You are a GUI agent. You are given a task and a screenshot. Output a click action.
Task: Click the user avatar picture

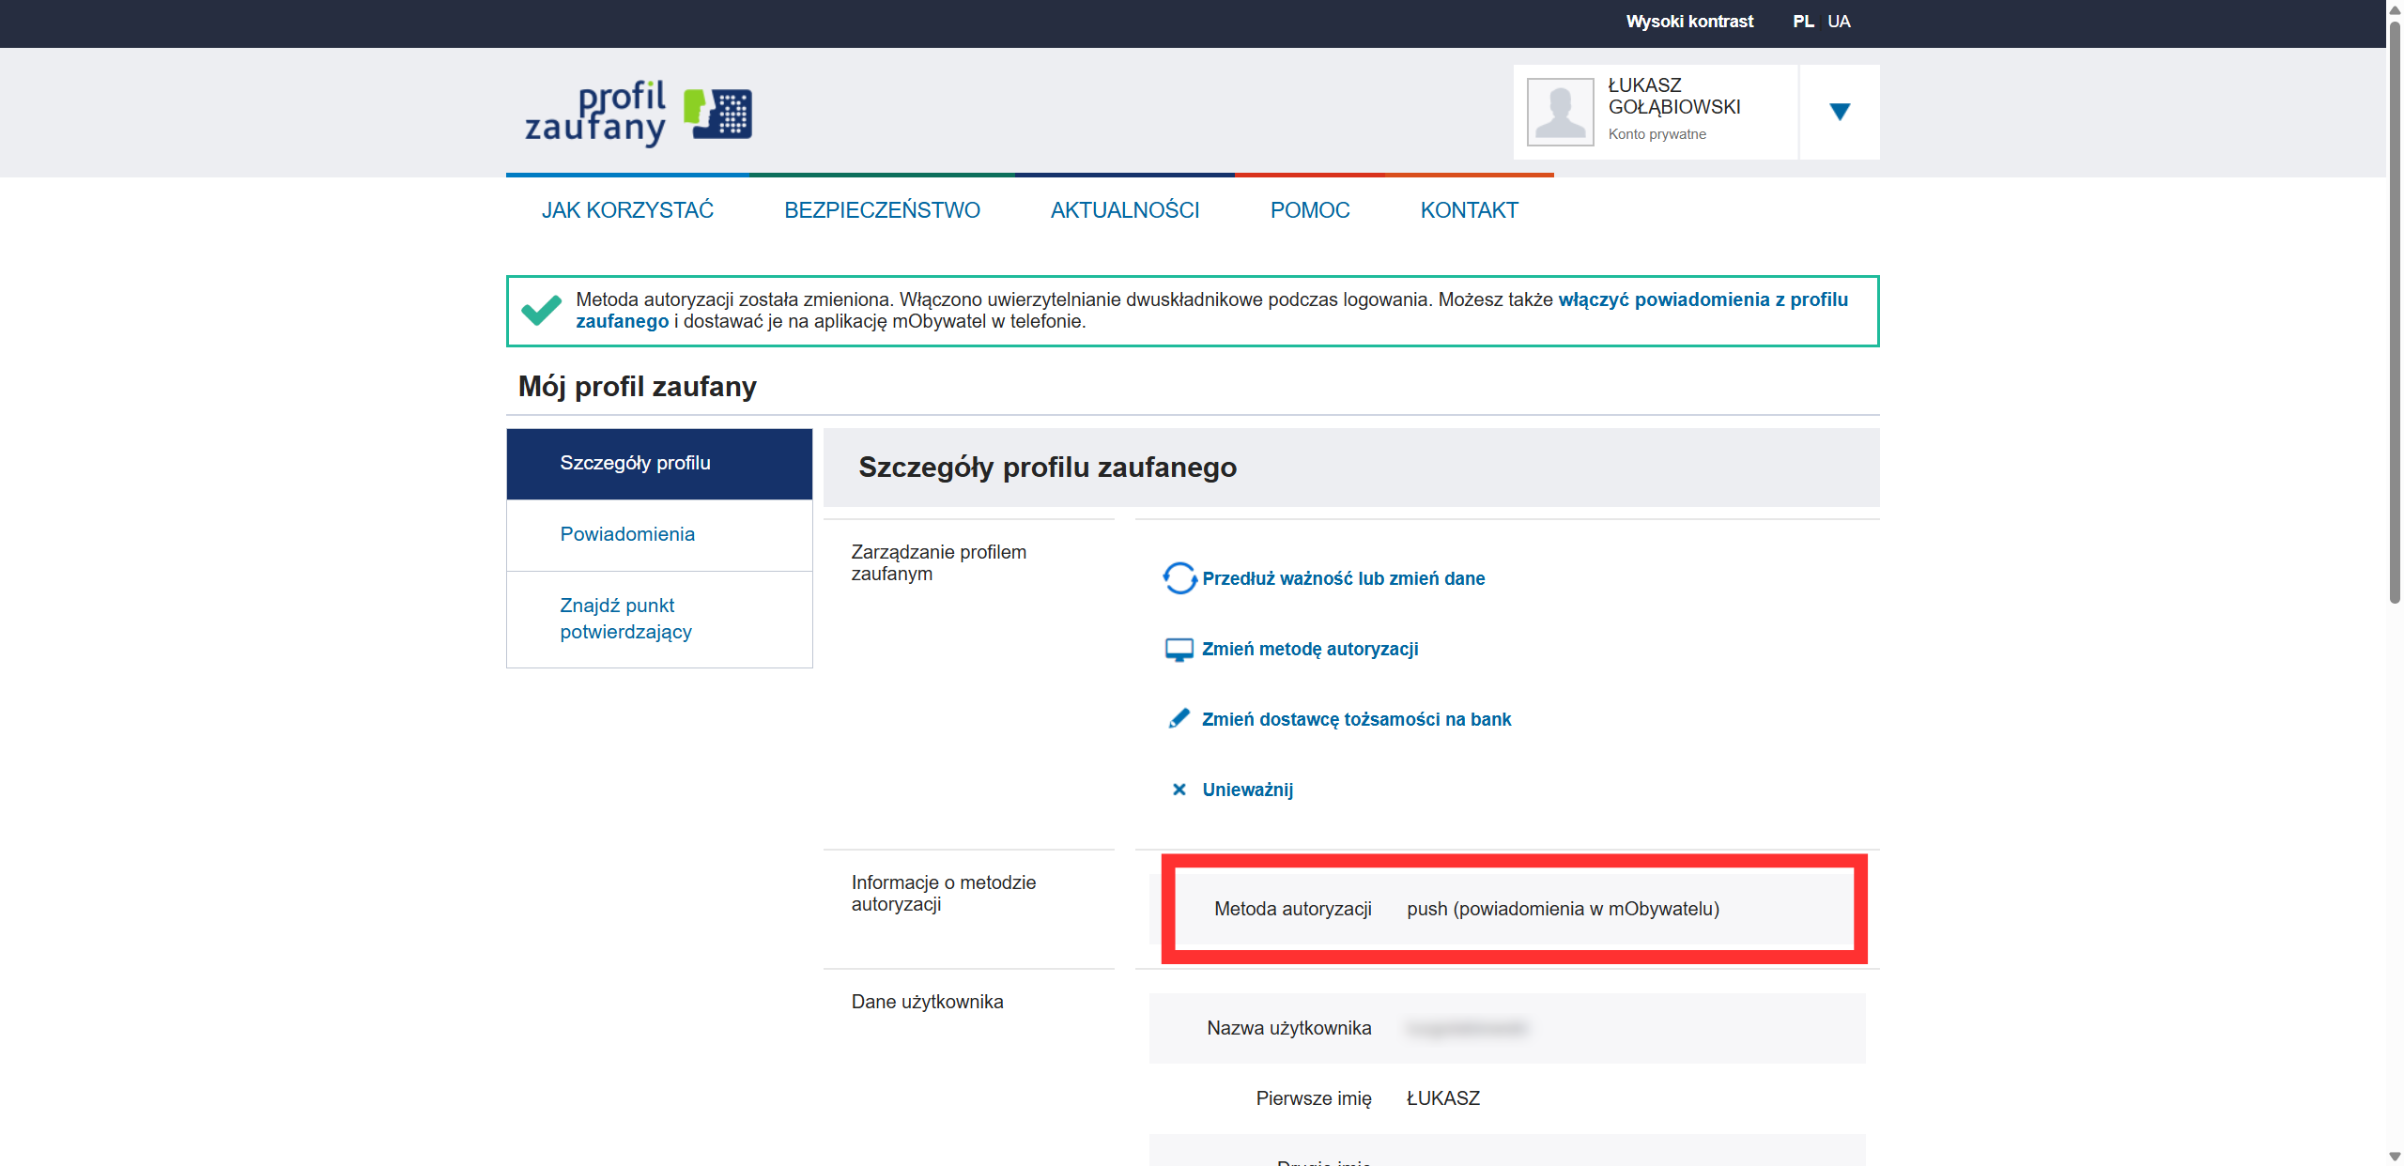[x=1560, y=112]
